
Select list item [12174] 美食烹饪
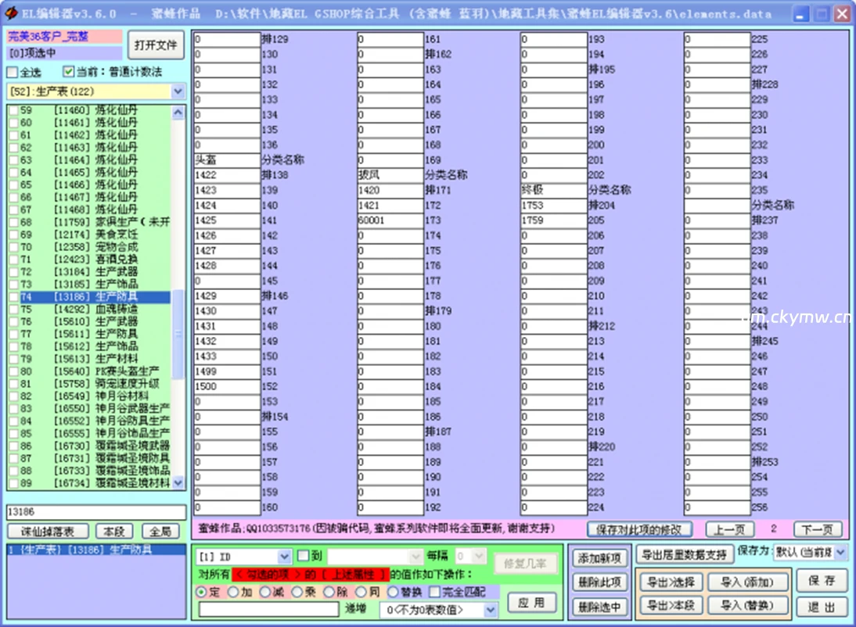(x=95, y=235)
